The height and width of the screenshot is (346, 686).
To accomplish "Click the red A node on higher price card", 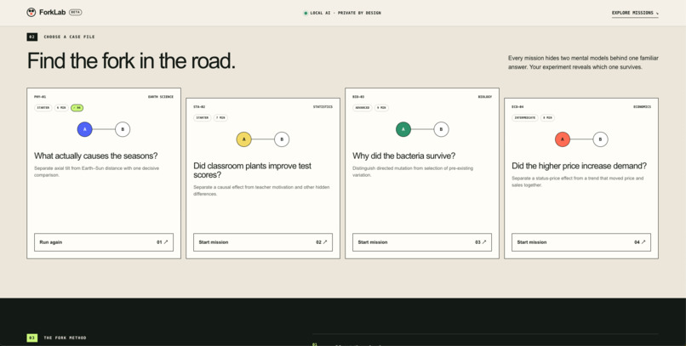I will click(563, 139).
